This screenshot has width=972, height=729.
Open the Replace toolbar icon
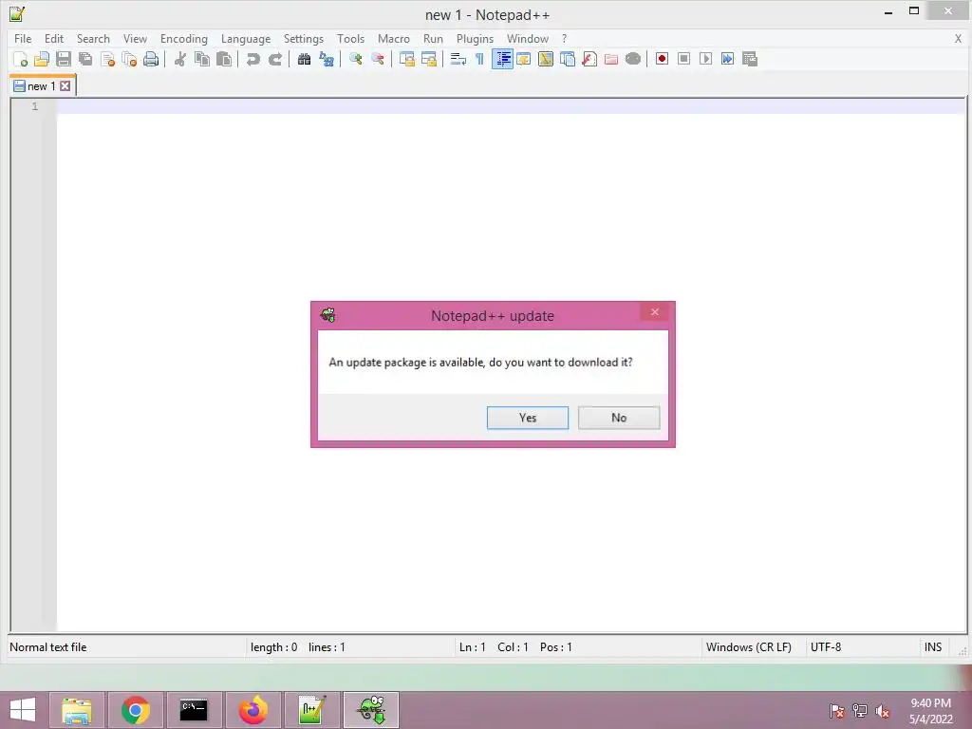coord(327,59)
